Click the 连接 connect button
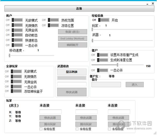Viewport: 157px width, 135px height. click(79, 9)
